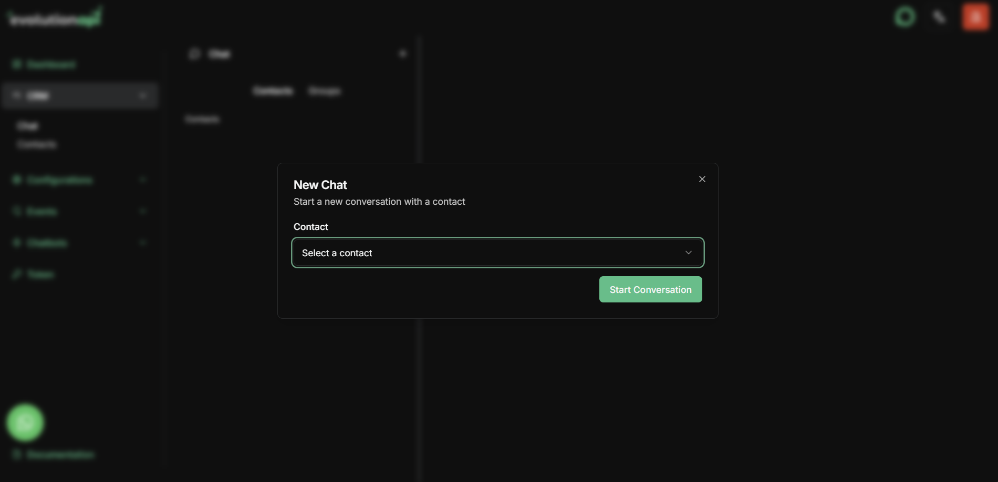Click the chat bubble icon beside Chat header
The height and width of the screenshot is (482, 998).
[194, 54]
